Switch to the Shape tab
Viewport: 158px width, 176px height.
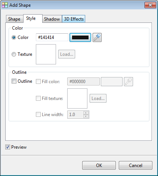(15, 19)
